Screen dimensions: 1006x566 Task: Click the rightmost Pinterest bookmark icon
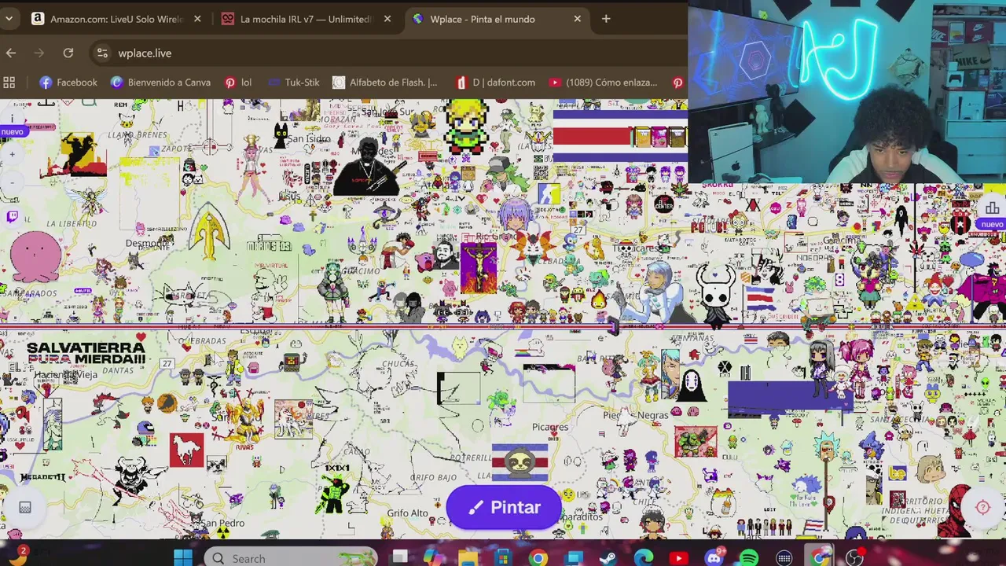pos(677,82)
